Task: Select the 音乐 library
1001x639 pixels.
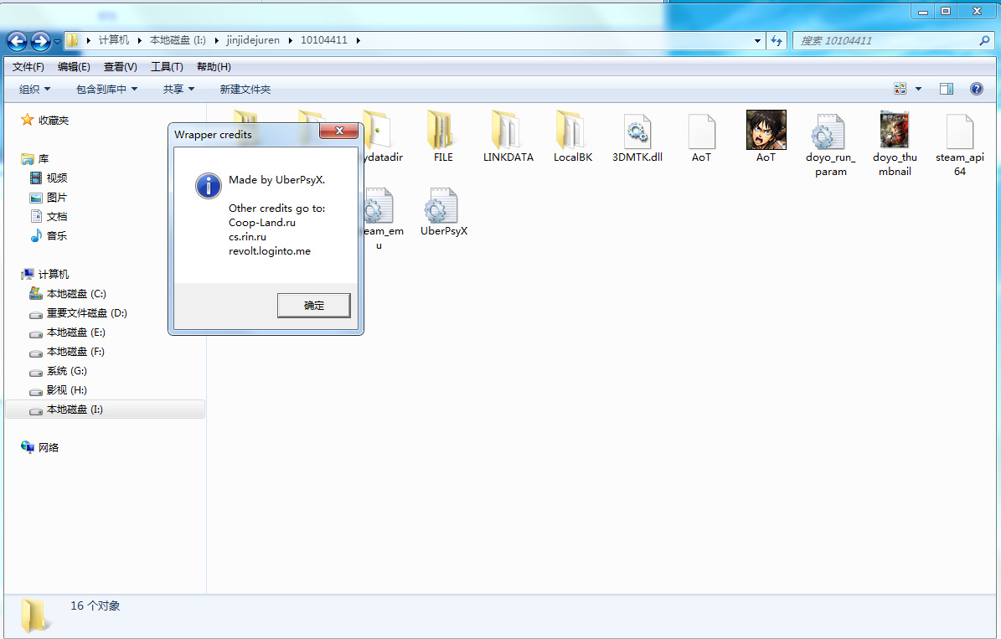Action: (49, 235)
